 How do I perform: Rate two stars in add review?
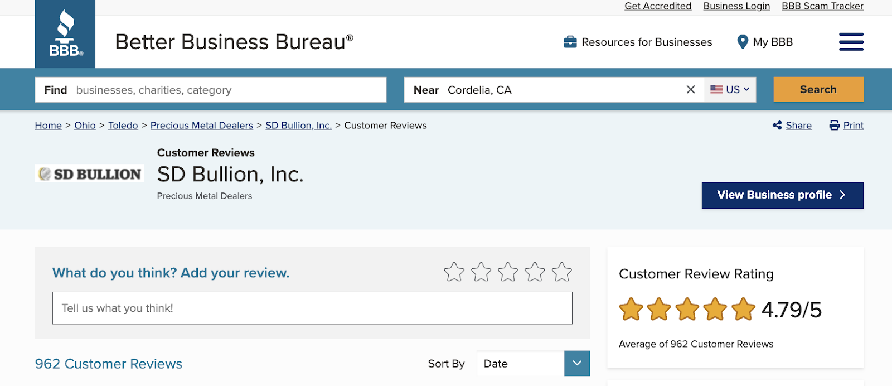[x=481, y=272]
